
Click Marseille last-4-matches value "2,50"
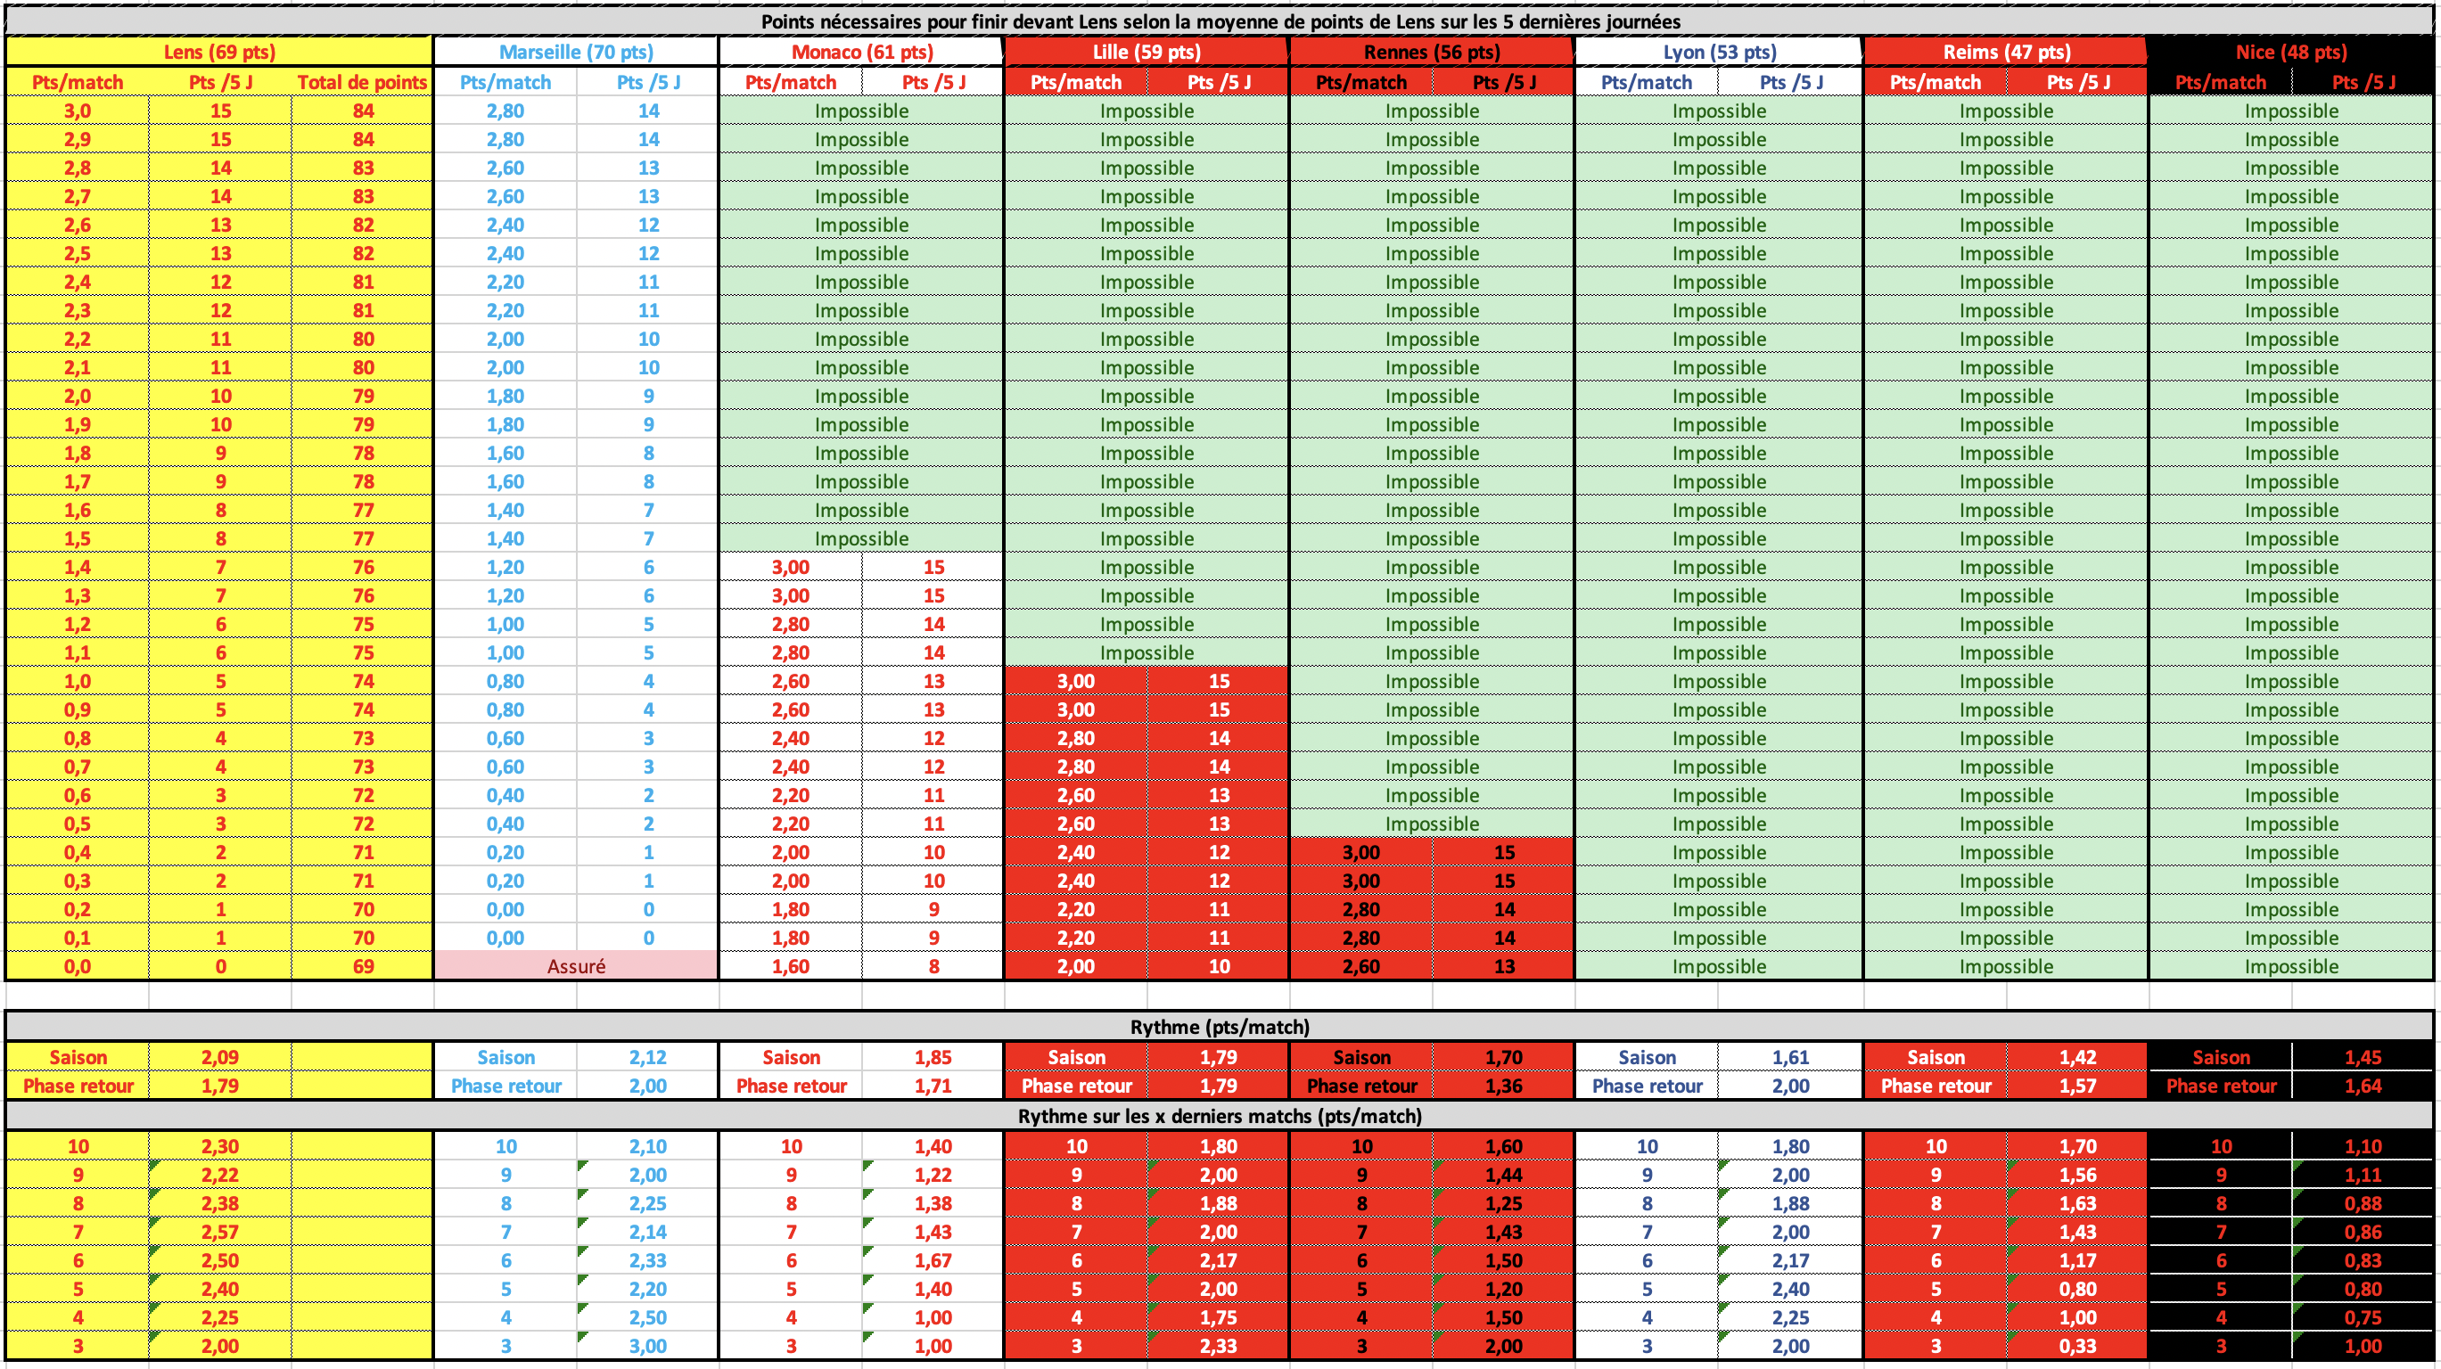tap(648, 1318)
